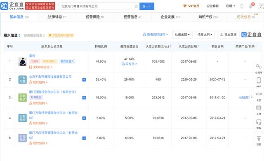Click the mobile phone icon in header
264x161 pixels.
[x=242, y=7]
